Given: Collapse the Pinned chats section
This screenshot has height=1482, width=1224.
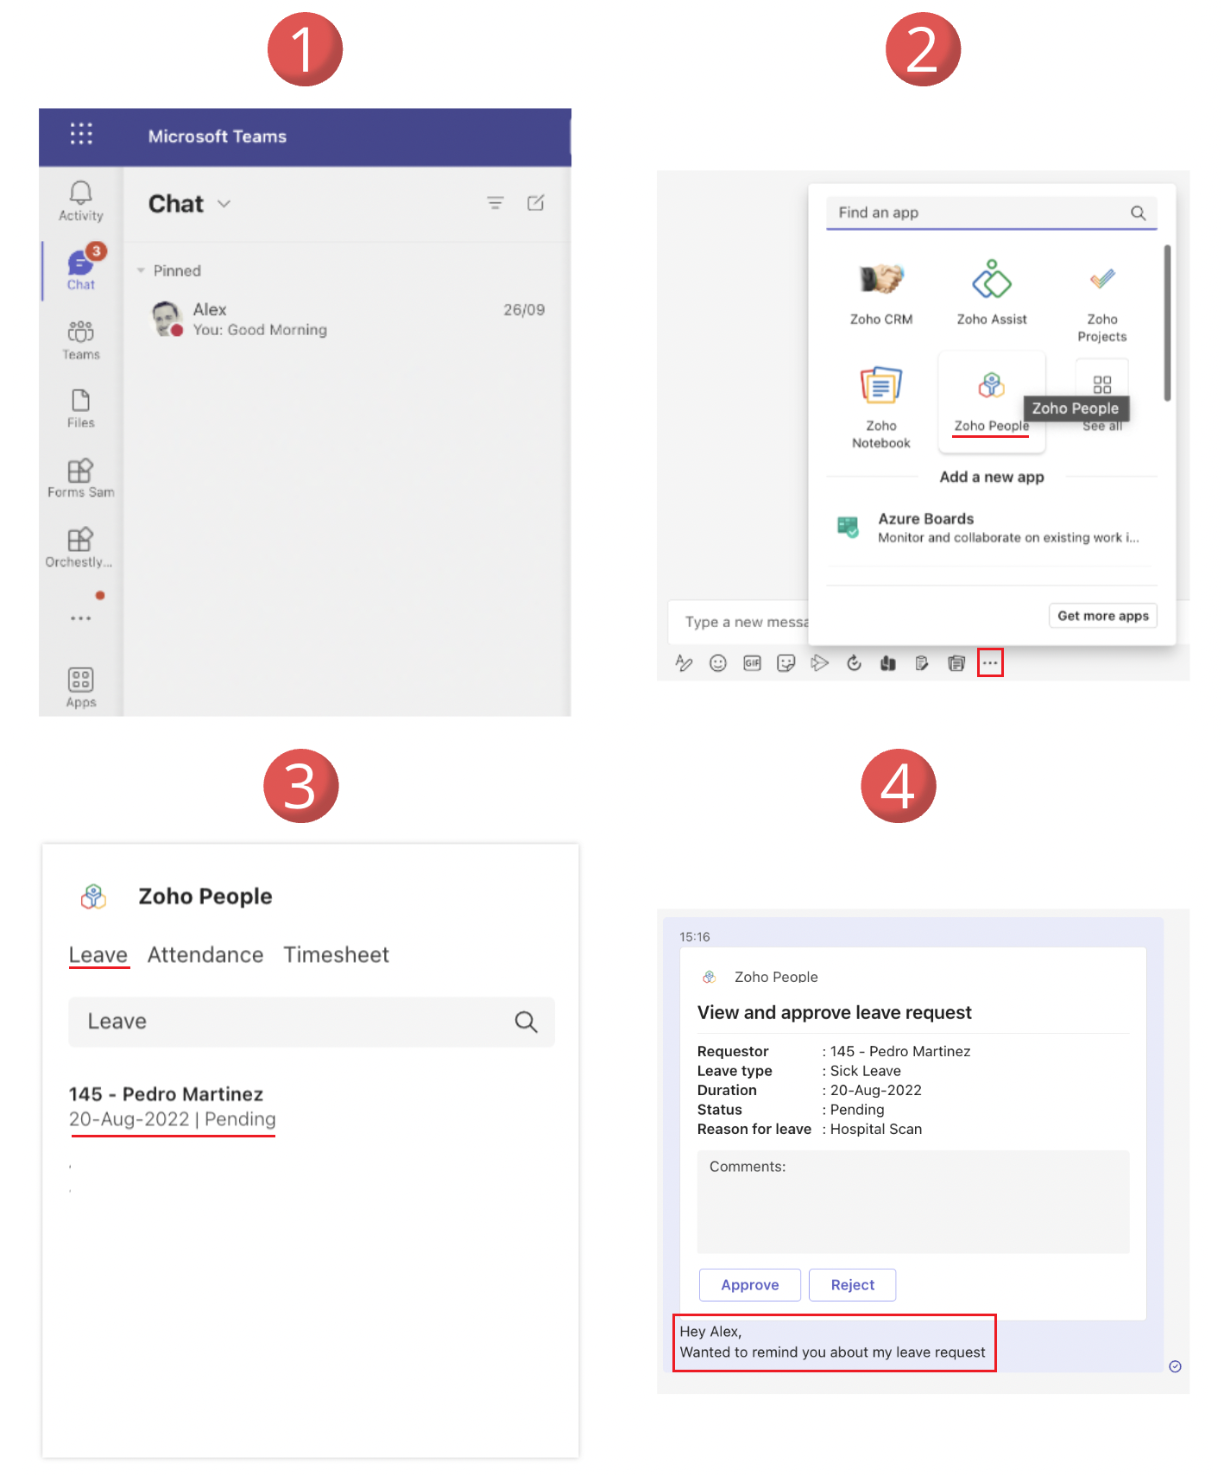Looking at the screenshot, I should pyautogui.click(x=141, y=270).
